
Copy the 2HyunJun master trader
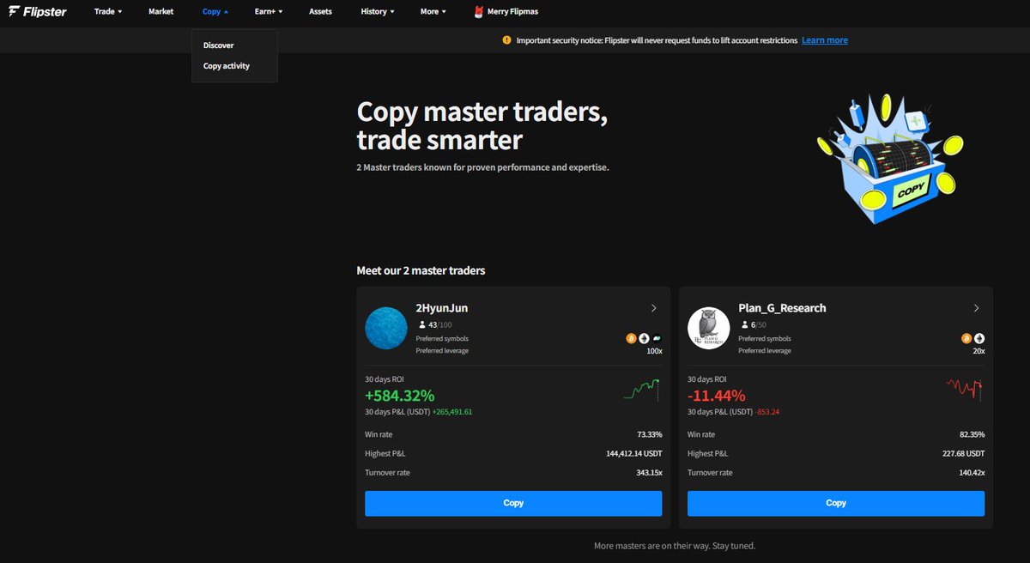[513, 503]
